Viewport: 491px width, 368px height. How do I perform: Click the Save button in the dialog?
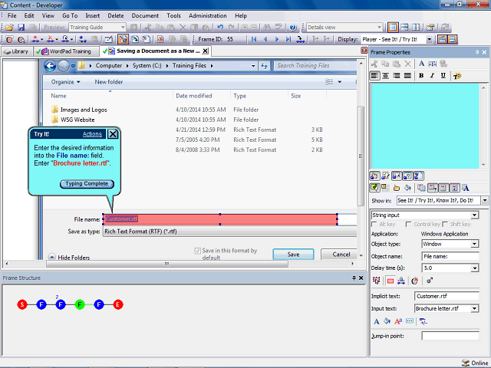(x=293, y=255)
